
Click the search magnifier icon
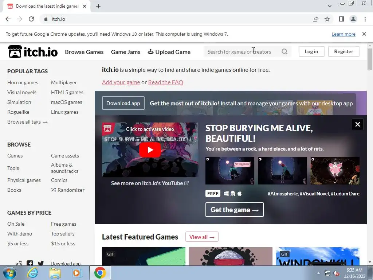[284, 51]
